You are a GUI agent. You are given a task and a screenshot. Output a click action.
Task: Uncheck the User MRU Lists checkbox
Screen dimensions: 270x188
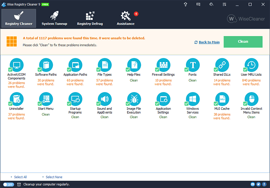[x=245, y=69]
